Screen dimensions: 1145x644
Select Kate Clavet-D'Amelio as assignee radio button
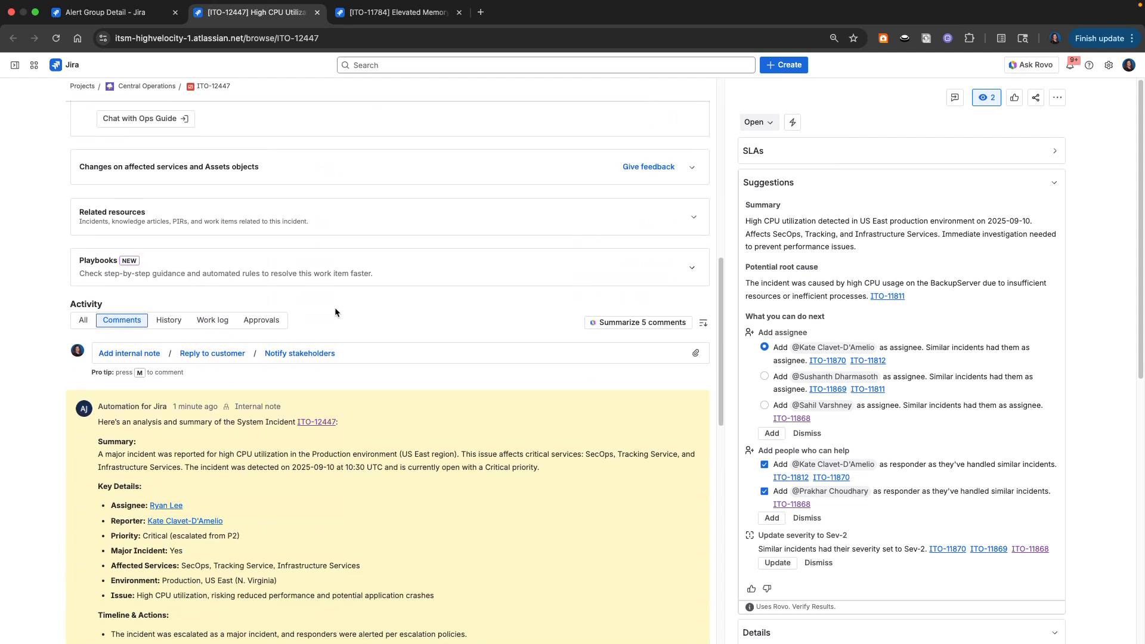764,346
